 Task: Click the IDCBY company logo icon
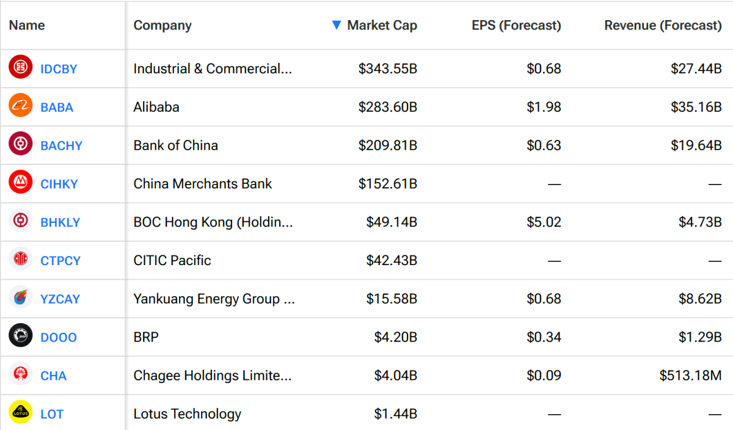[x=21, y=67]
